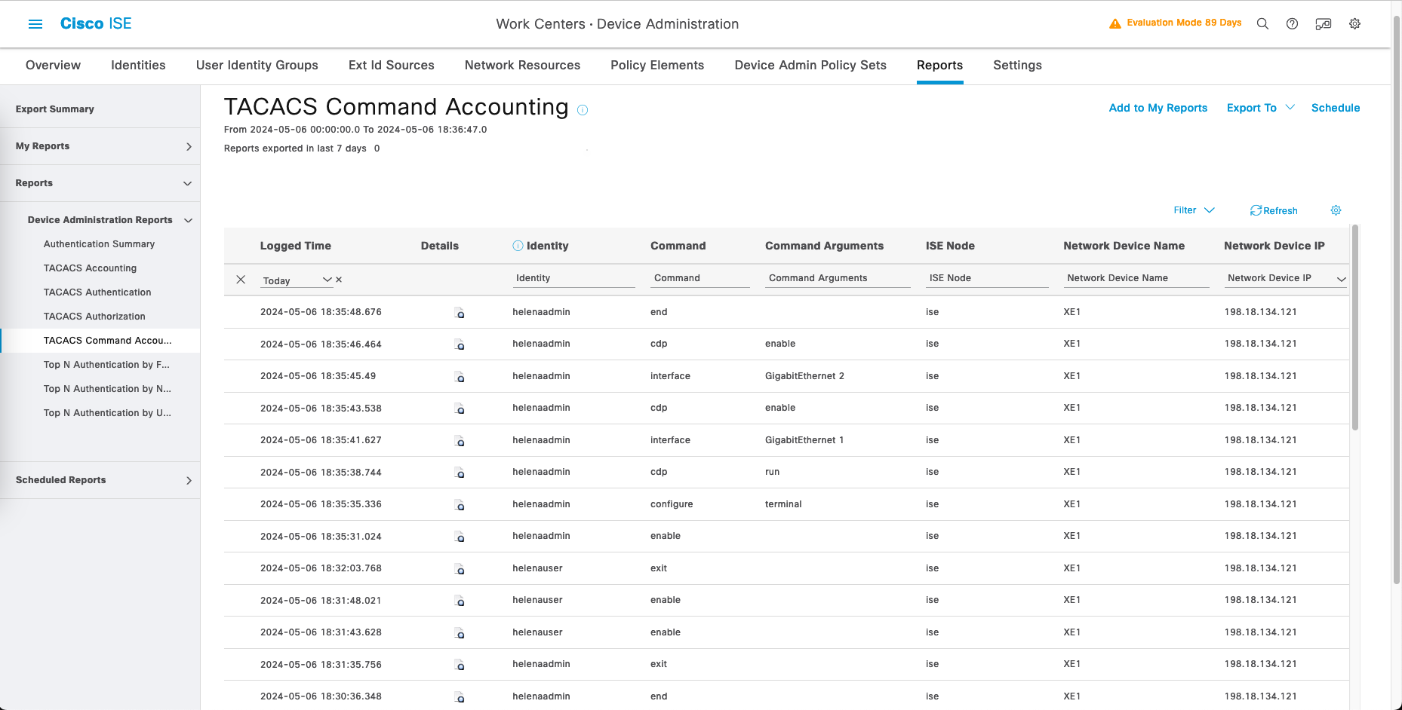Select TACACS Authentication report
Viewport: 1402px width, 710px height.
[97, 292]
